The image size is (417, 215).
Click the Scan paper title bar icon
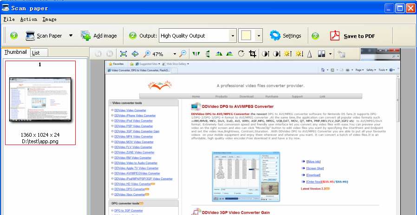5,8
